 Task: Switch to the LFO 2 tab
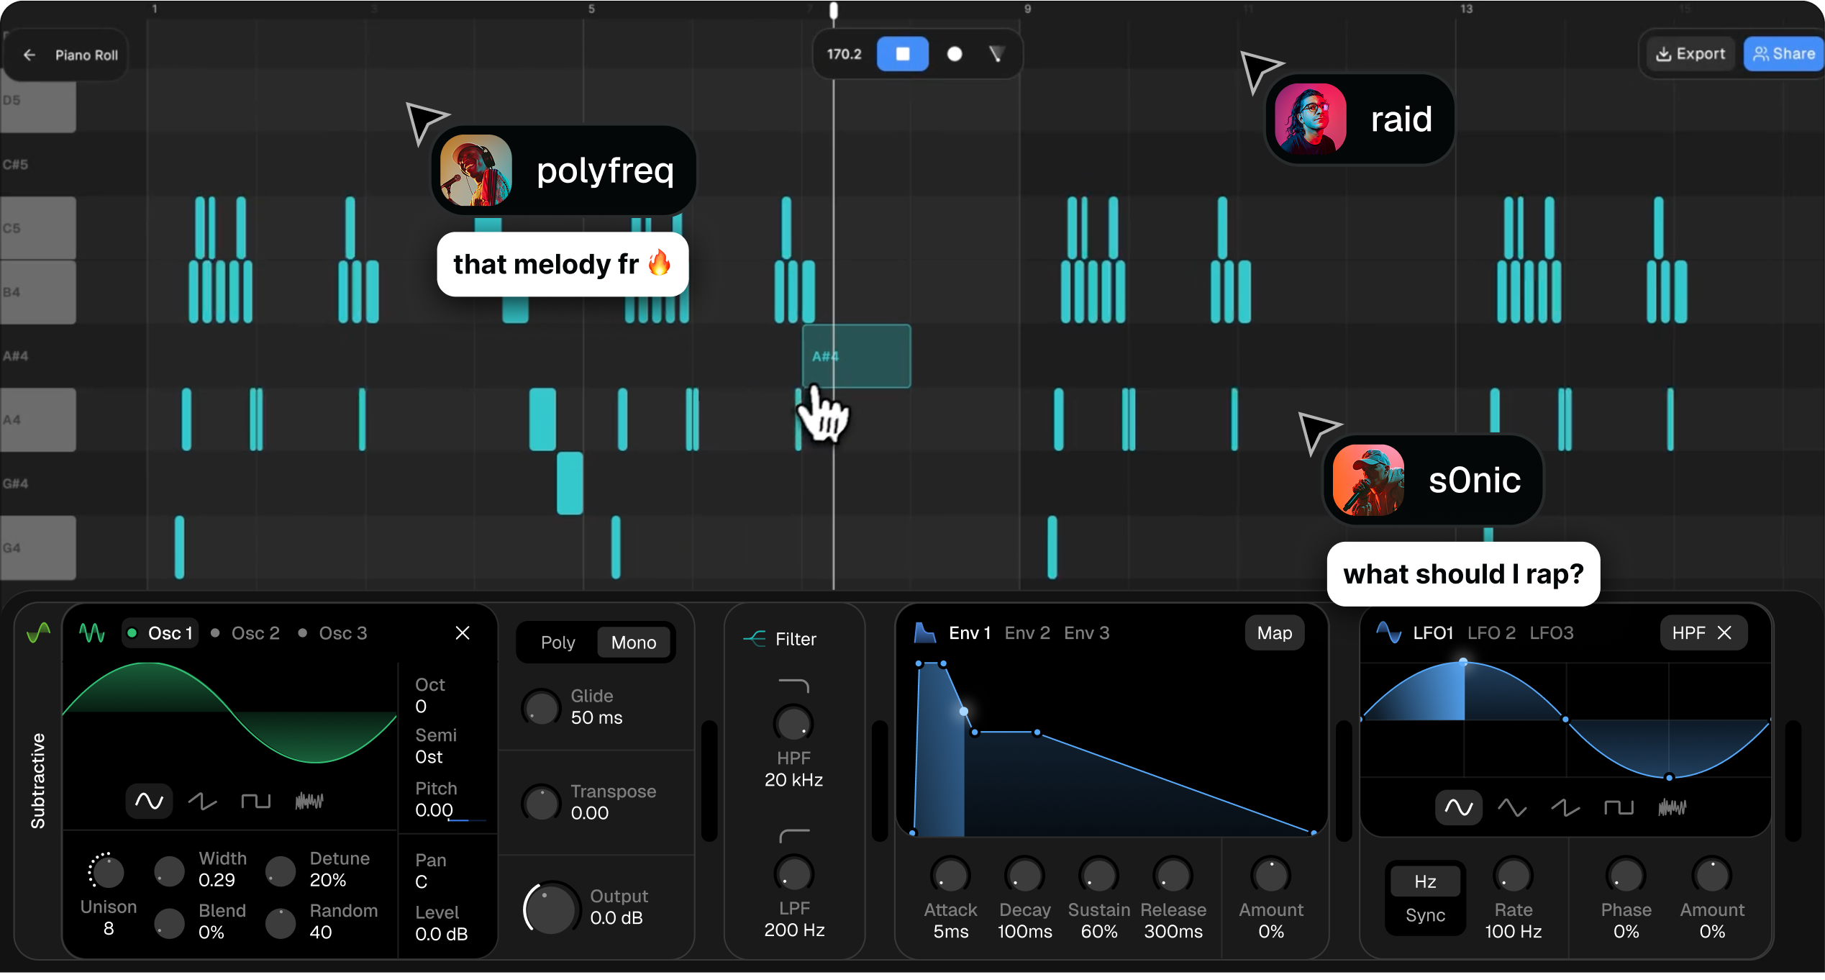pos(1491,632)
